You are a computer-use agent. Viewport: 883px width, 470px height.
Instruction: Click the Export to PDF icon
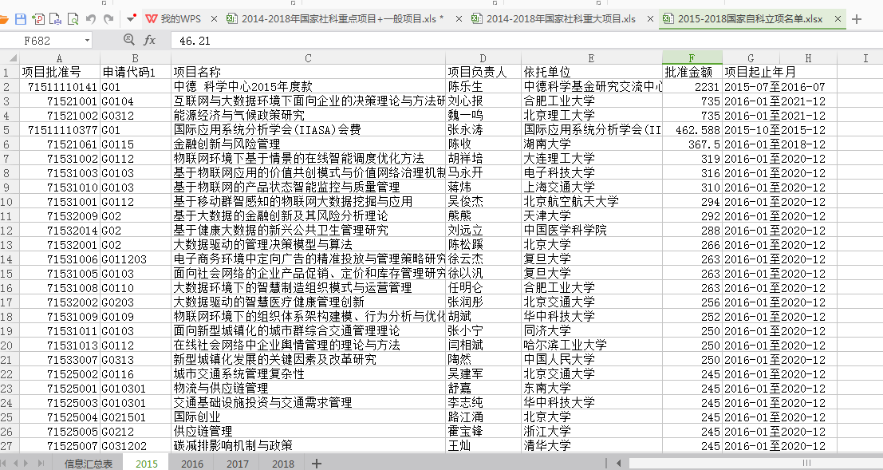click(x=37, y=19)
